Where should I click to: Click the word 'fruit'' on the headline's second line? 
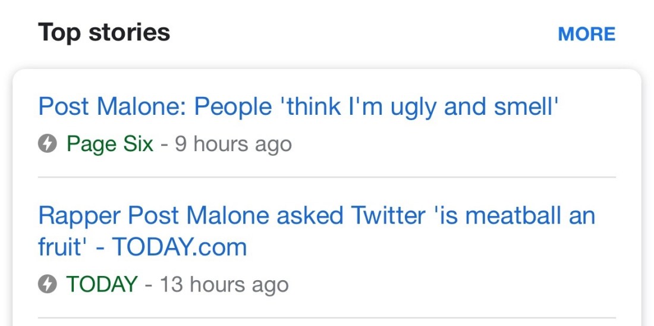click(x=64, y=247)
